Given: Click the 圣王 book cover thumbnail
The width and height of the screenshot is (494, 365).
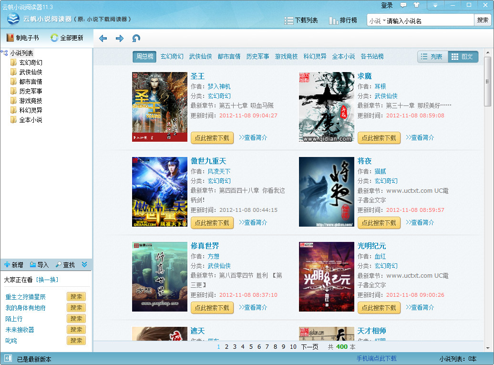Looking at the screenshot, I should [x=160, y=107].
